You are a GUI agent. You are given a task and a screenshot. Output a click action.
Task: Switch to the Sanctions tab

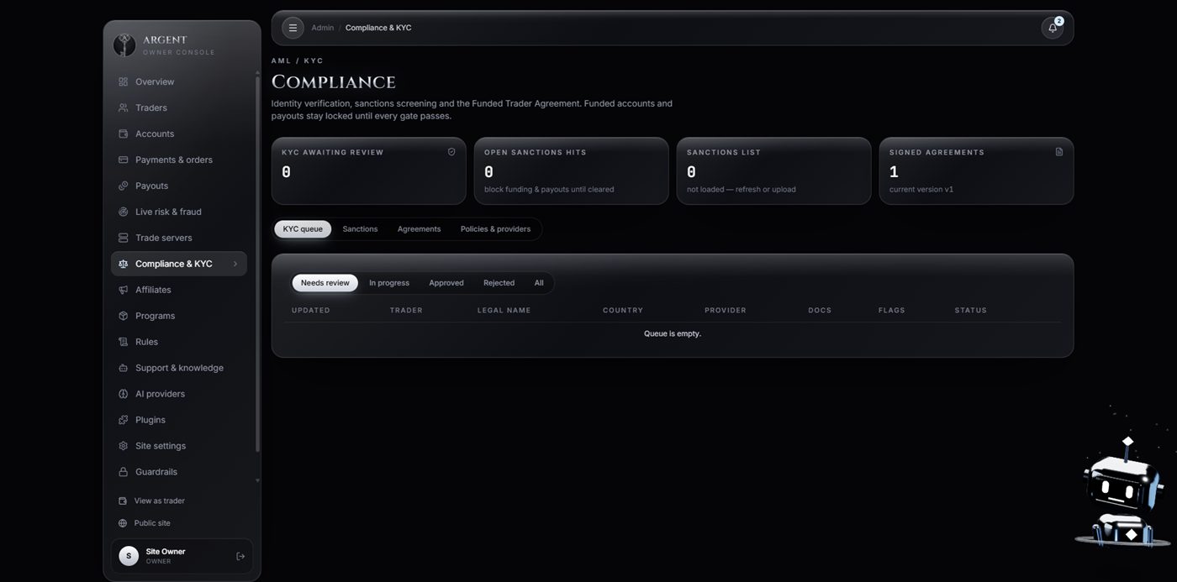click(360, 229)
